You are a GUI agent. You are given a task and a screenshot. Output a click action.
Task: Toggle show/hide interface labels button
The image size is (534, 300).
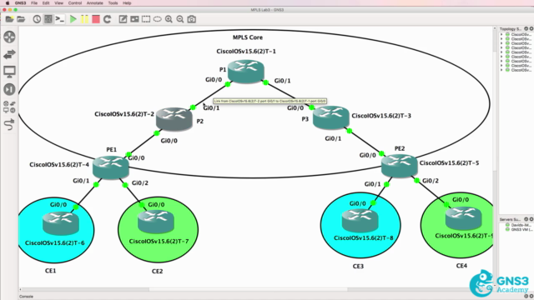click(48, 19)
